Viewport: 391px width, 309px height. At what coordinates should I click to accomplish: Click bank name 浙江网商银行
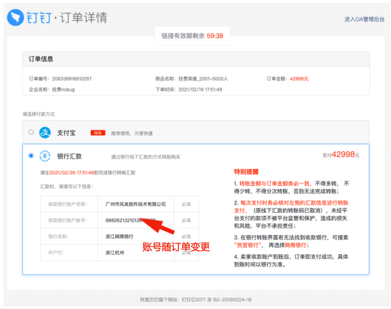click(x=120, y=237)
